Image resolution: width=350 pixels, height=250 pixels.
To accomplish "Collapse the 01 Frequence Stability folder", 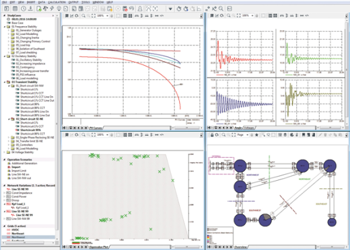I will tap(5, 27).
